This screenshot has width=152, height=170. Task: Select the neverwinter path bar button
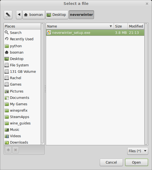(x=82, y=15)
